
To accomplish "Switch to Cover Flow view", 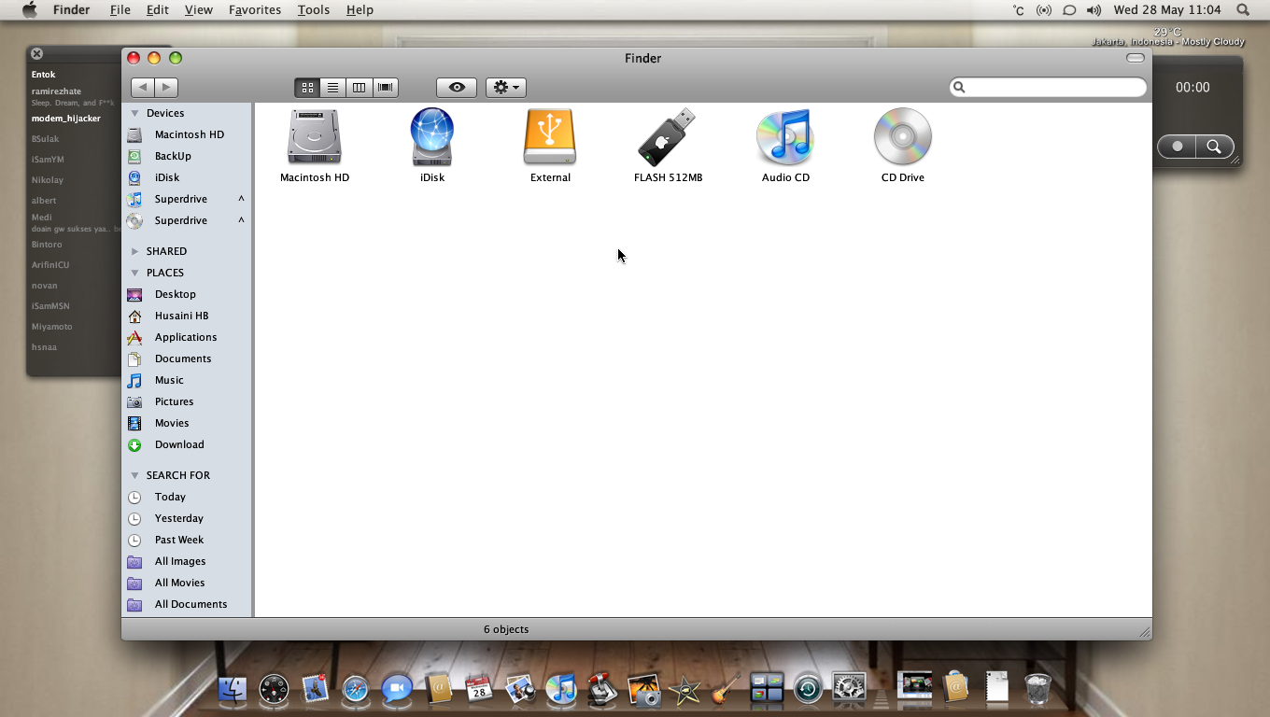I will (385, 88).
